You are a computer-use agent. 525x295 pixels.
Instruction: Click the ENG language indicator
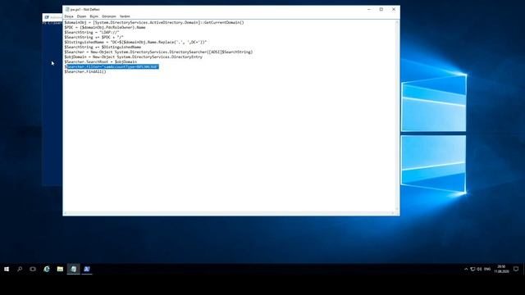[x=487, y=269]
